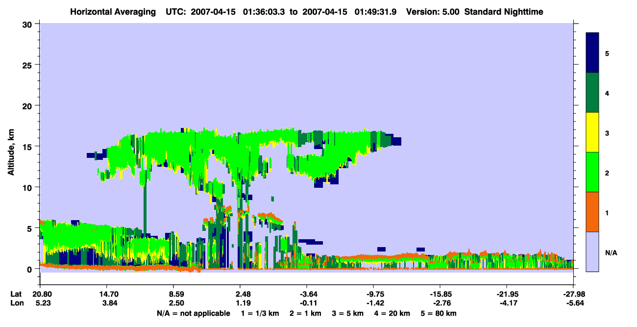Click the dark green colorbar segment labeled 4
637x327 pixels.
tap(592, 93)
